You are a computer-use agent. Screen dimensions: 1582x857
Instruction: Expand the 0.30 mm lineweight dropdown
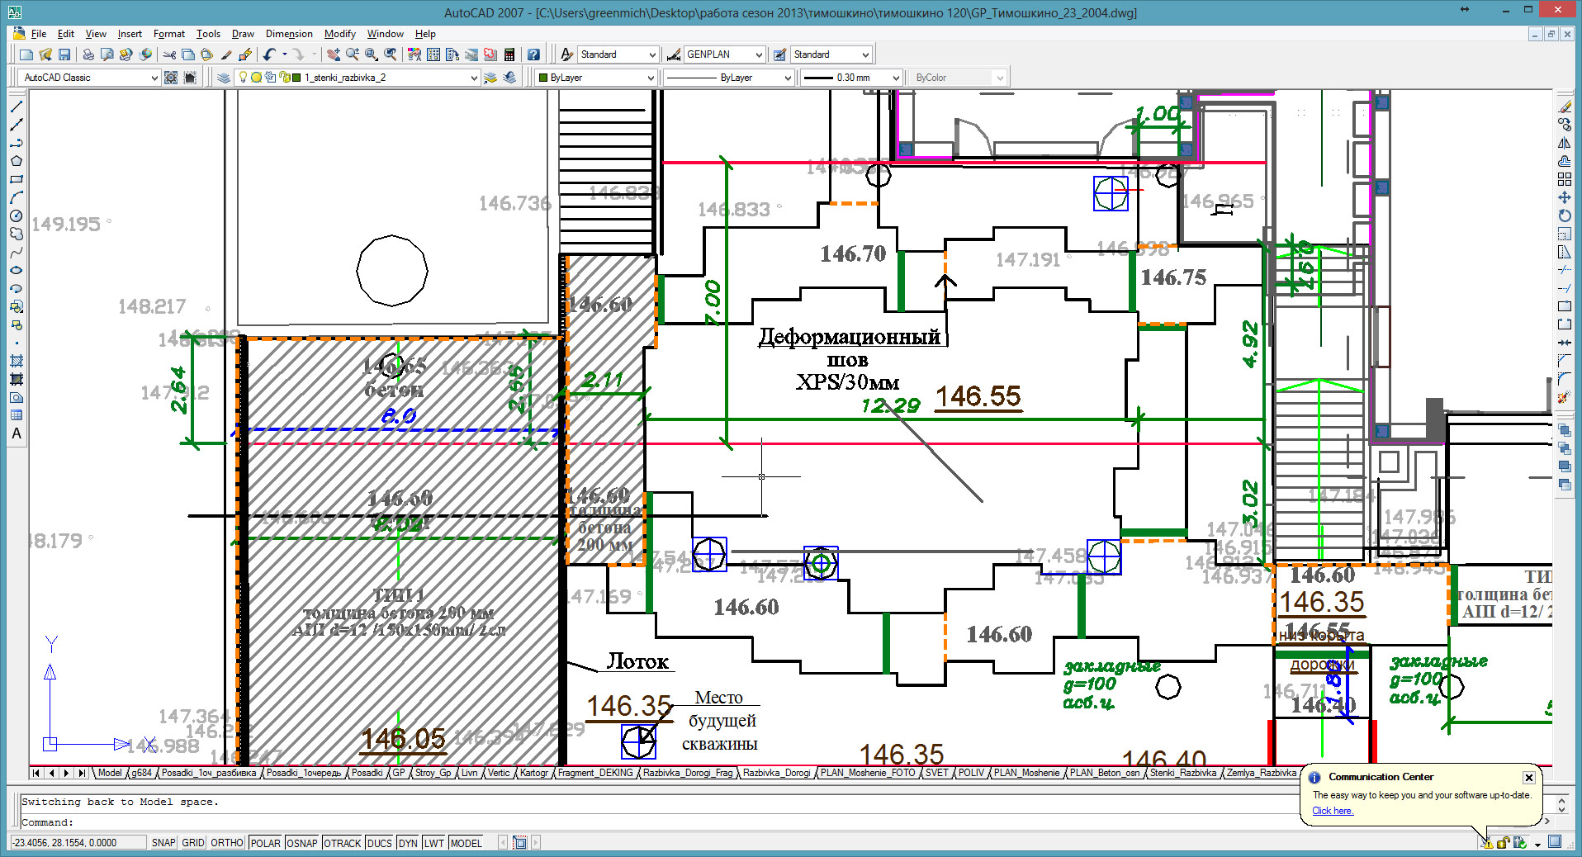click(895, 78)
